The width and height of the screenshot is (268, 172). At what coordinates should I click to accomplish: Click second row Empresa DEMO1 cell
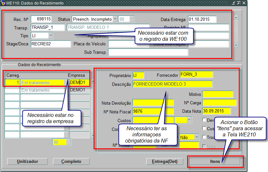point(79,90)
